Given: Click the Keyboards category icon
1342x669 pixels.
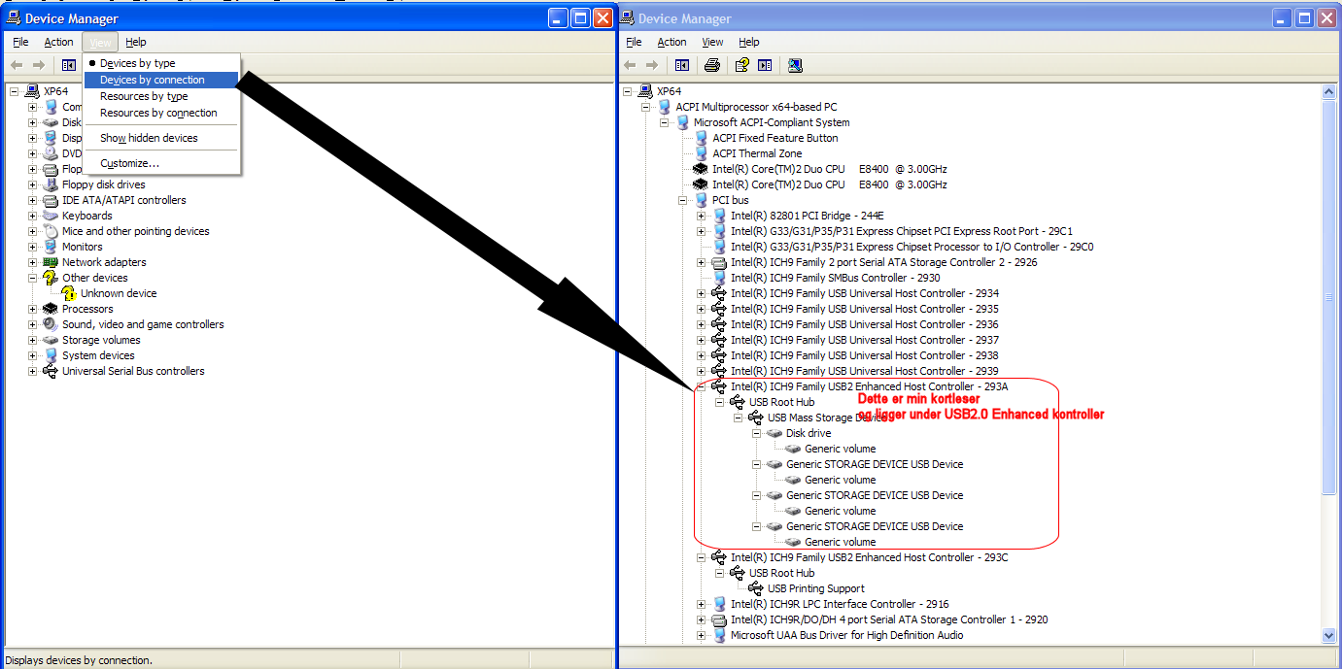Looking at the screenshot, I should 51,216.
